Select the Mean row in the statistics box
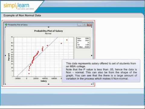This screenshot has height=109, width=145. [x=83, y=38]
